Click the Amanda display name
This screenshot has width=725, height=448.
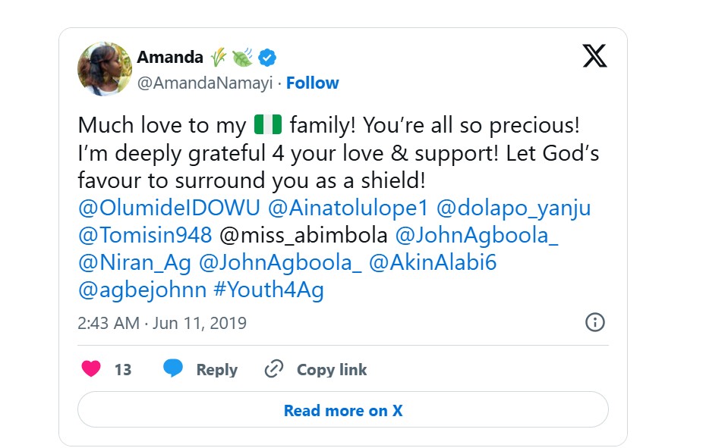170,57
